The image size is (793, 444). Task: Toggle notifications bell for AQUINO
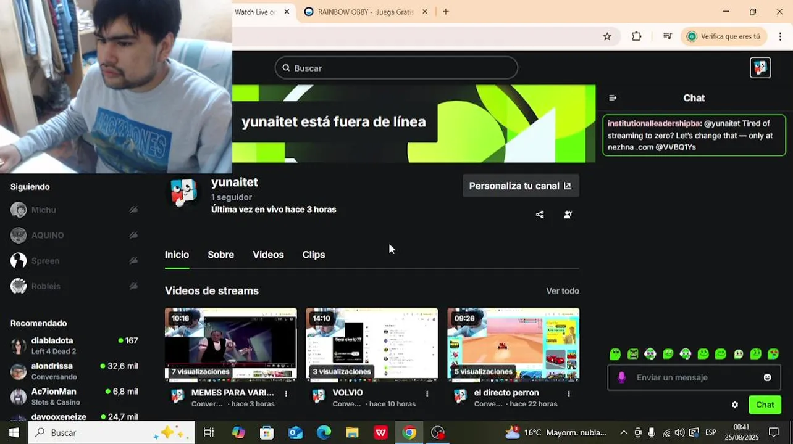133,236
